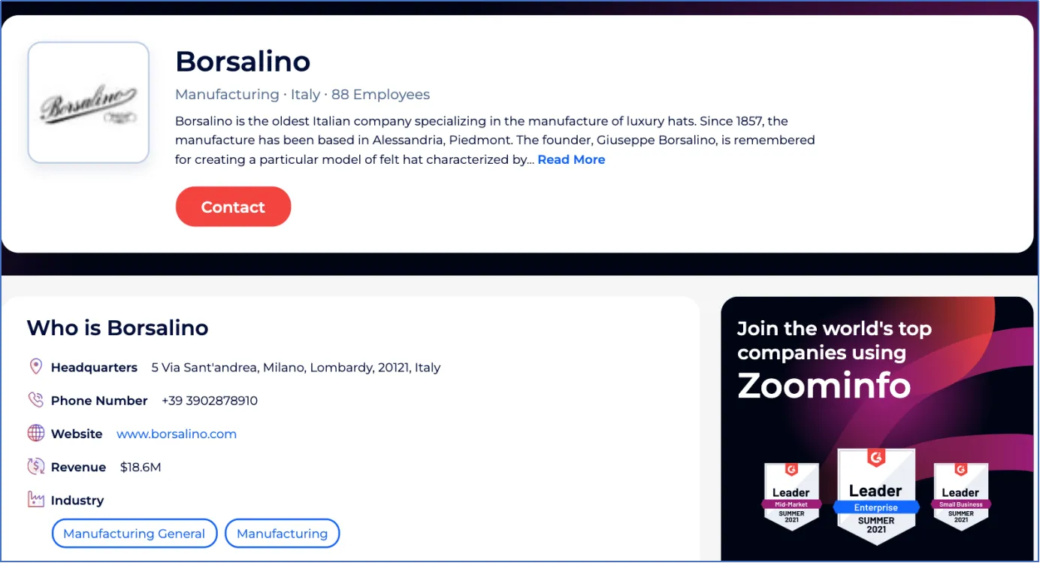Click the 88 Employees text
The width and height of the screenshot is (1040, 563).
(x=381, y=94)
